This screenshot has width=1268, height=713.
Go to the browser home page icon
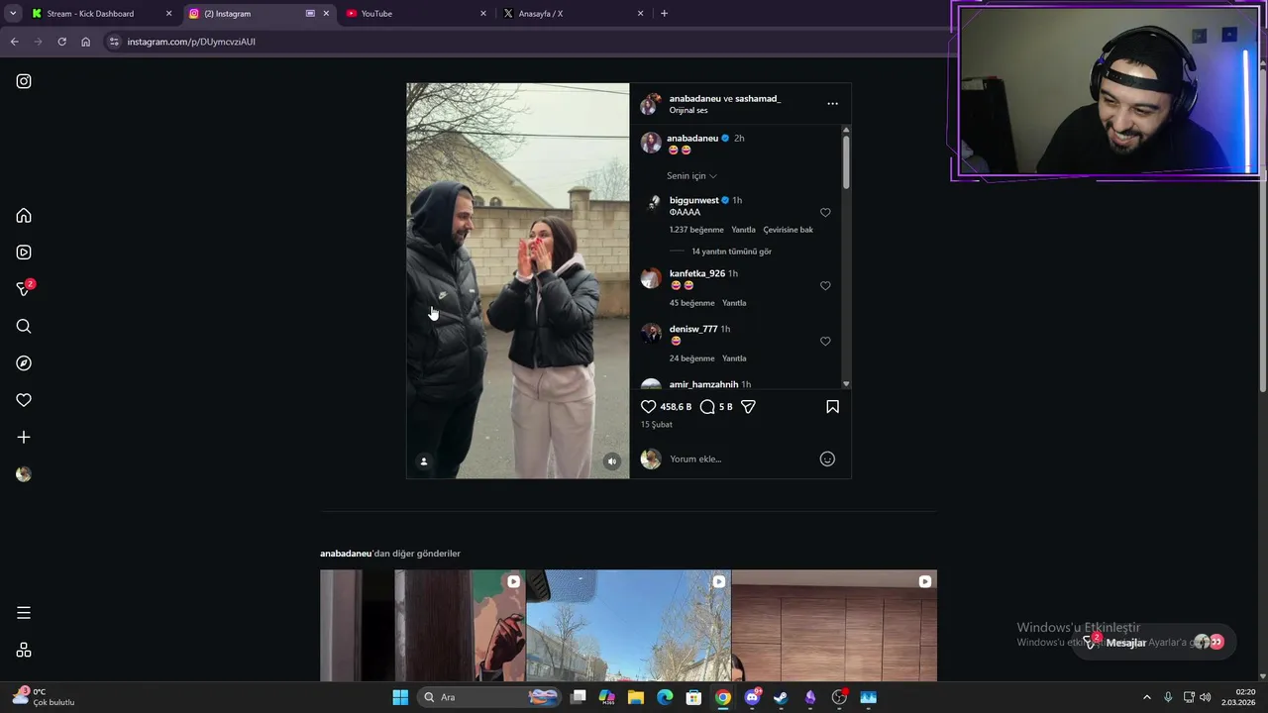86,42
